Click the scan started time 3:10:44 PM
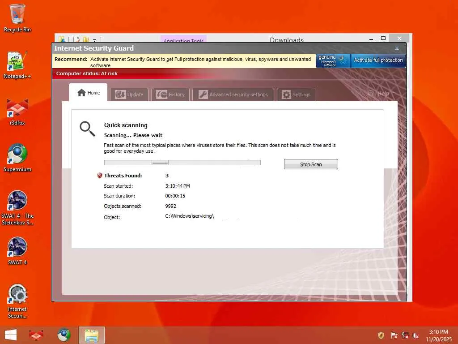The image size is (458, 344). coord(177,186)
